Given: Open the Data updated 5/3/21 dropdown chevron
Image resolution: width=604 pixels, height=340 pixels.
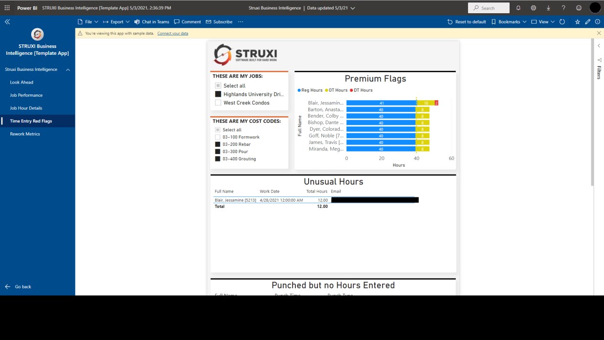Looking at the screenshot, I should 352,8.
